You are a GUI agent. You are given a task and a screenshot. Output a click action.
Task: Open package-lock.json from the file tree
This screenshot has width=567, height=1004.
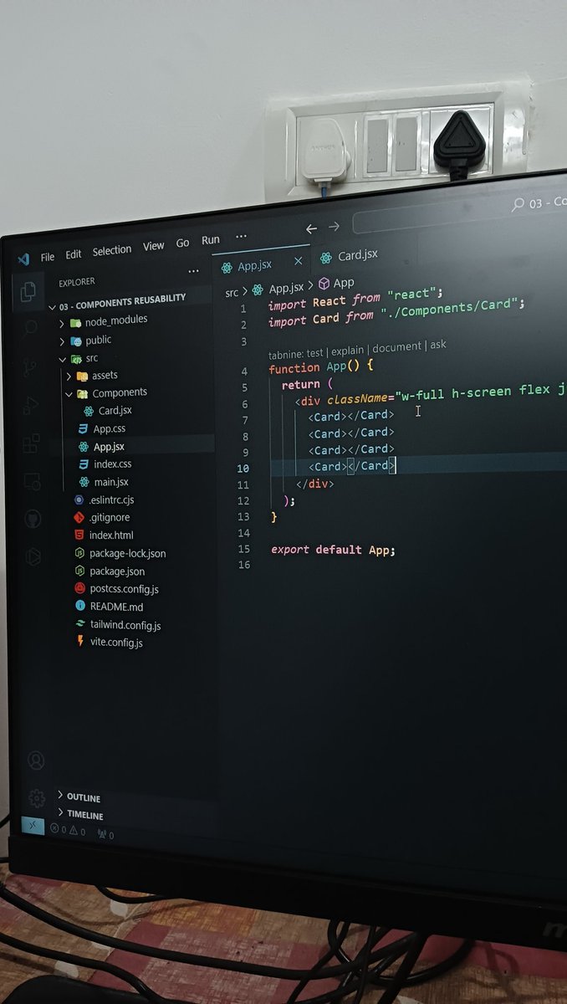pyautogui.click(x=127, y=553)
